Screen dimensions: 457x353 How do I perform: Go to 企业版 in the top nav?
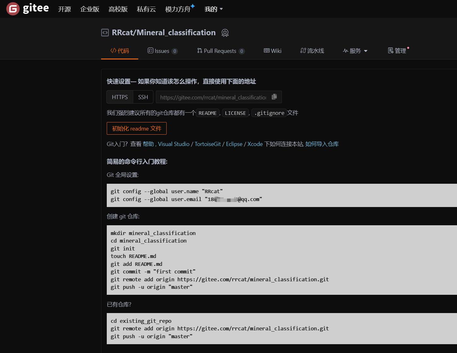[90, 9]
